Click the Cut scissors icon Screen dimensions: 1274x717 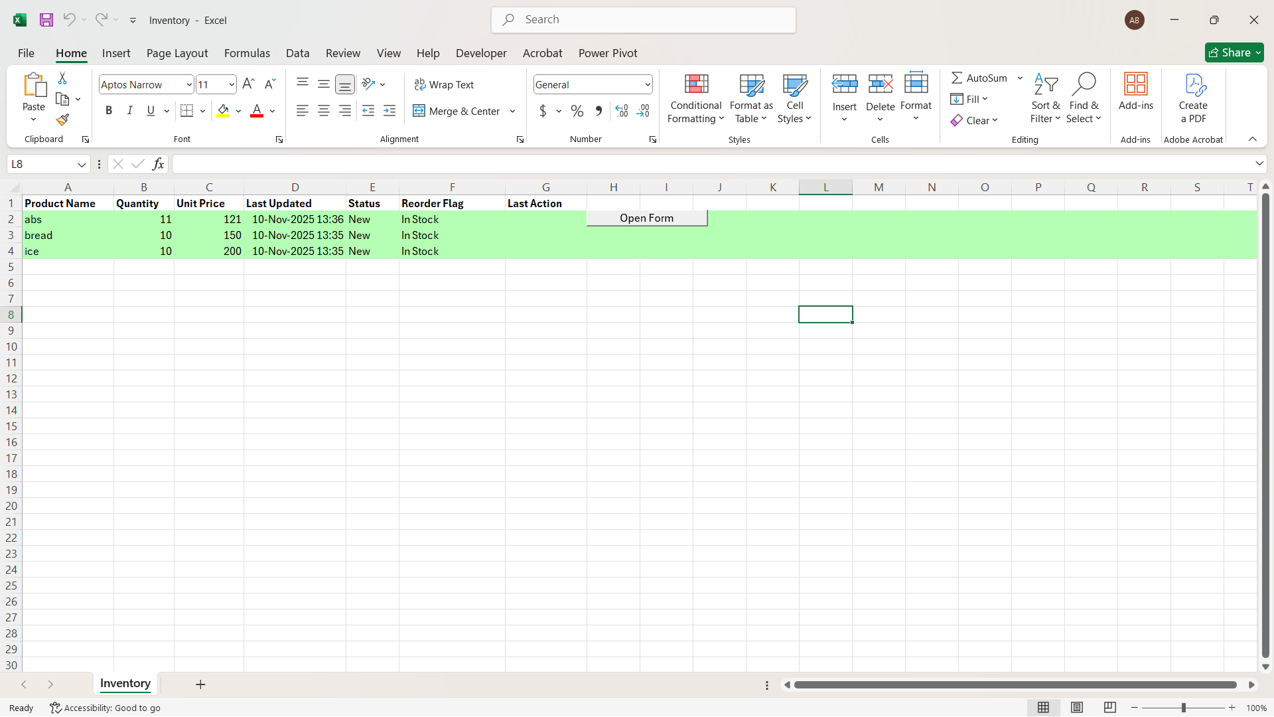[62, 78]
